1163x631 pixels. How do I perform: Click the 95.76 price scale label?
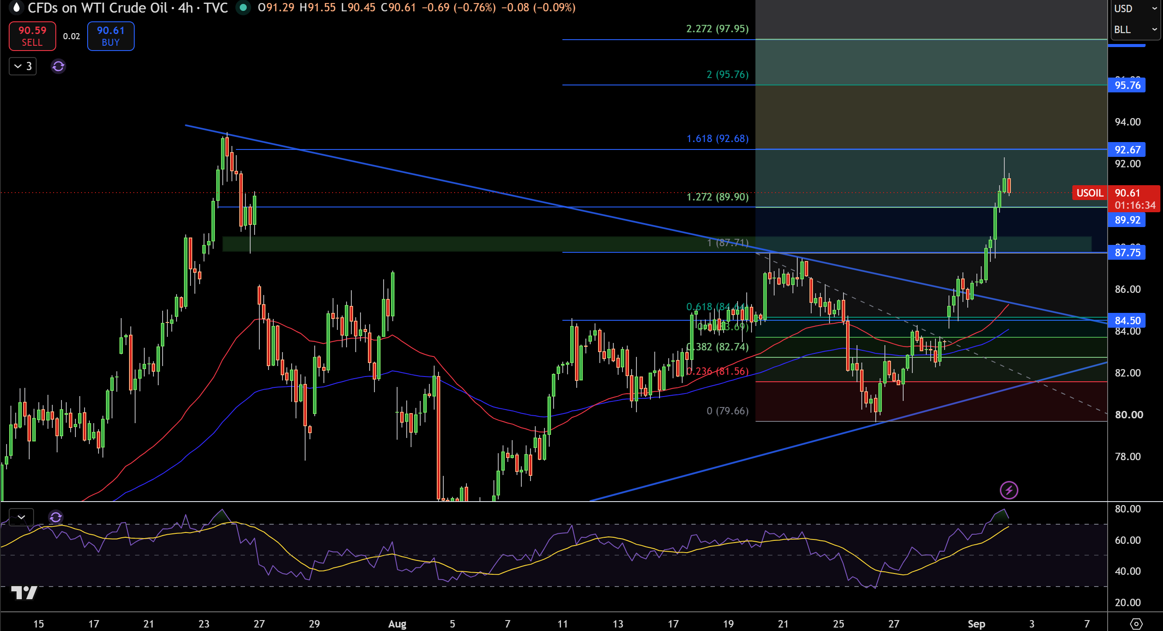pos(1126,85)
